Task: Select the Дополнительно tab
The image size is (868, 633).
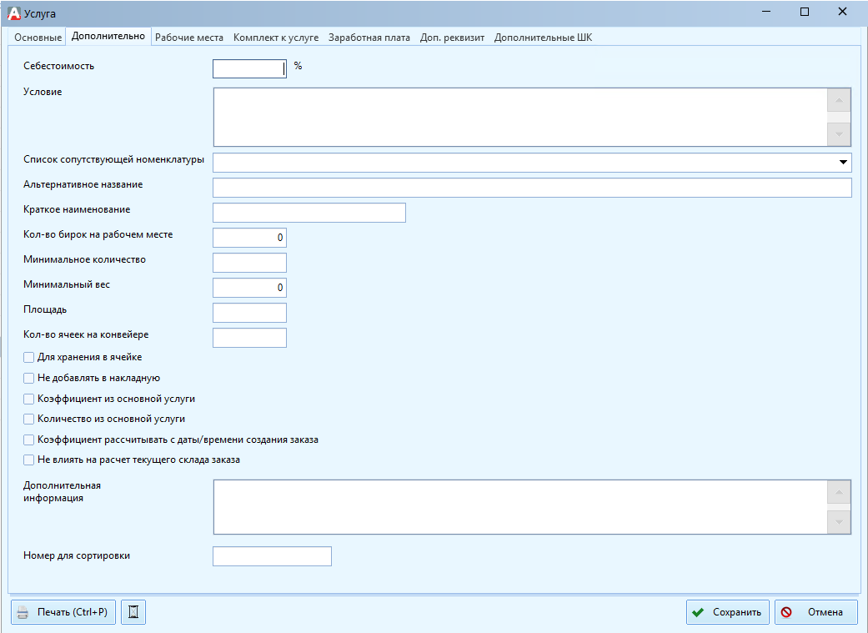Action: (108, 36)
